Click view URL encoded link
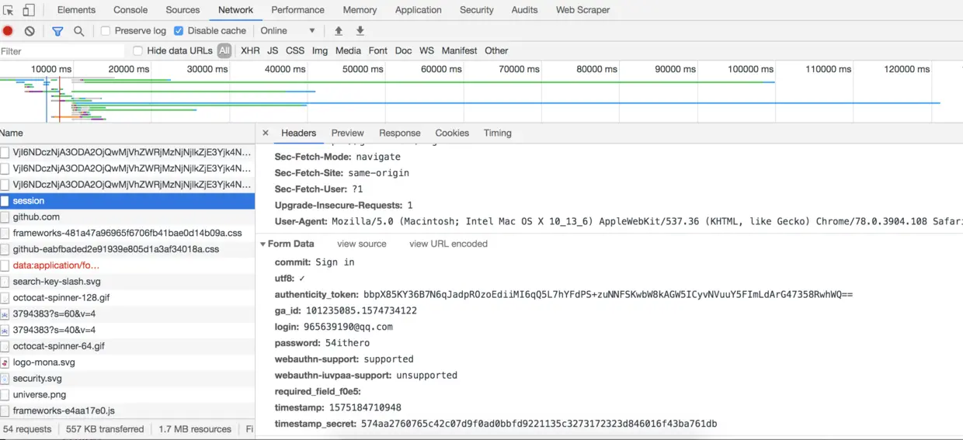 click(448, 244)
